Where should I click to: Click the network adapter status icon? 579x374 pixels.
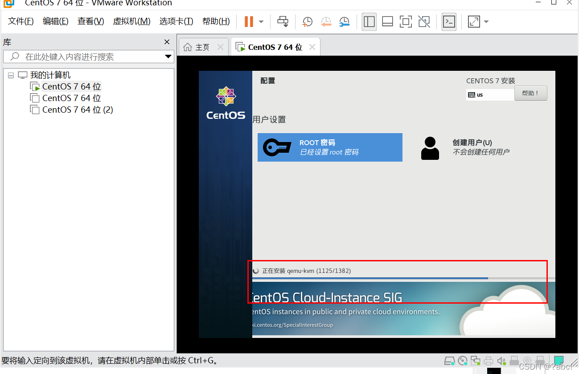(476, 360)
